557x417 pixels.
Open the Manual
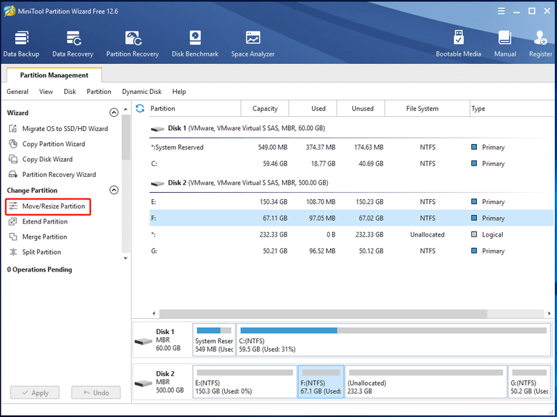(x=505, y=44)
